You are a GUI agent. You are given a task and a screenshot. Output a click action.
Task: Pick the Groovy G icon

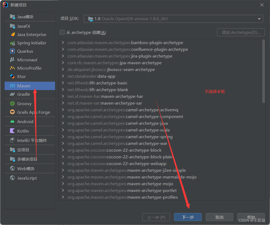(x=12, y=103)
